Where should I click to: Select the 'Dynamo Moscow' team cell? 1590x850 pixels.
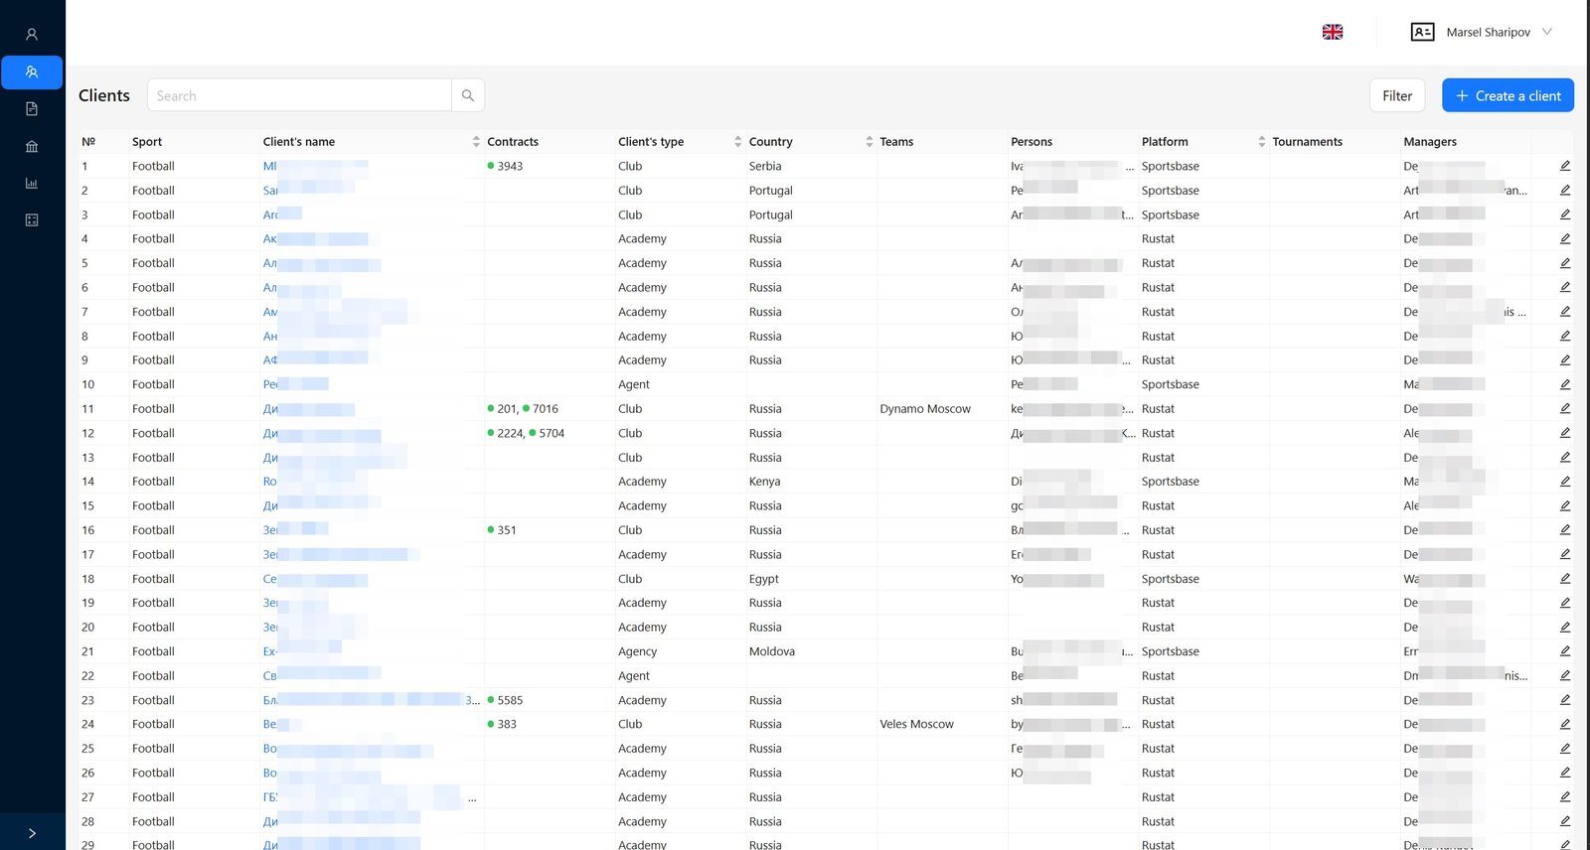click(925, 408)
